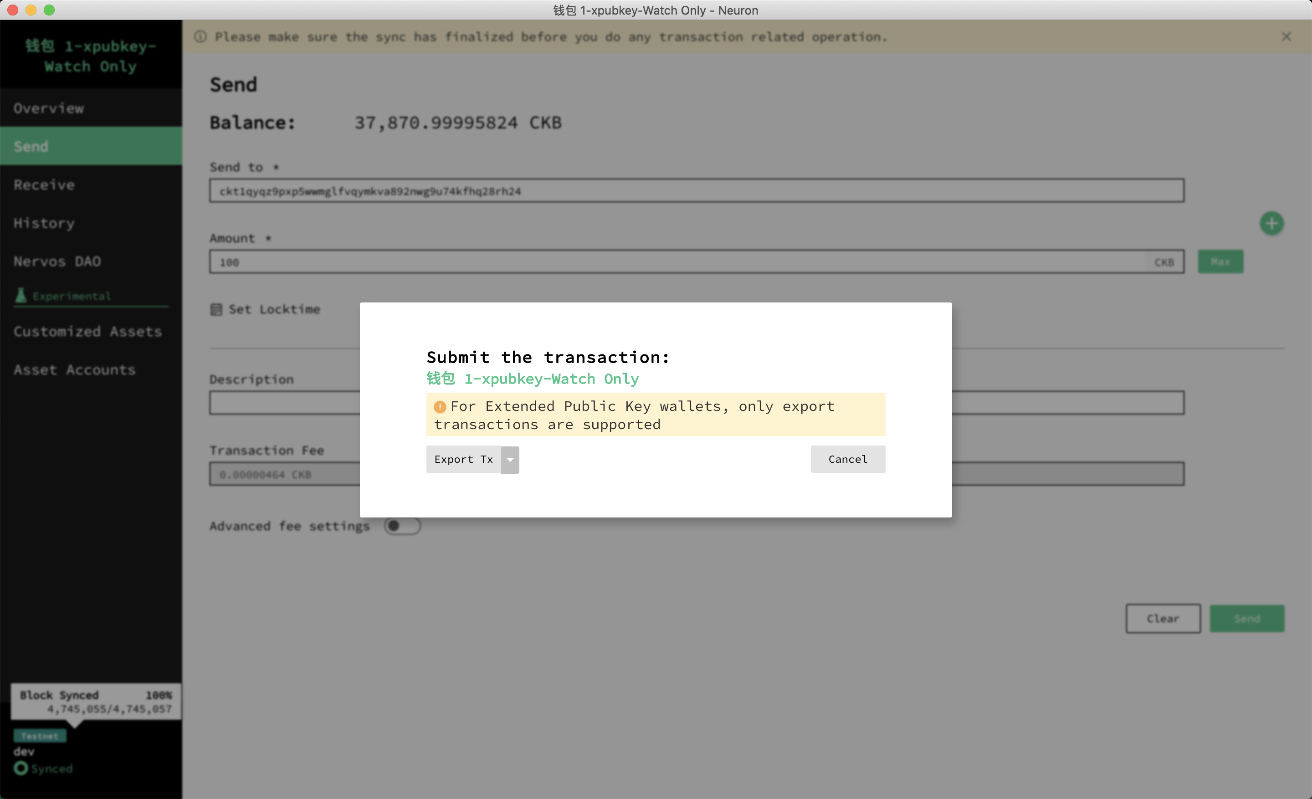This screenshot has width=1312, height=799.
Task: Click the Set Locktime label
Action: 274,309
